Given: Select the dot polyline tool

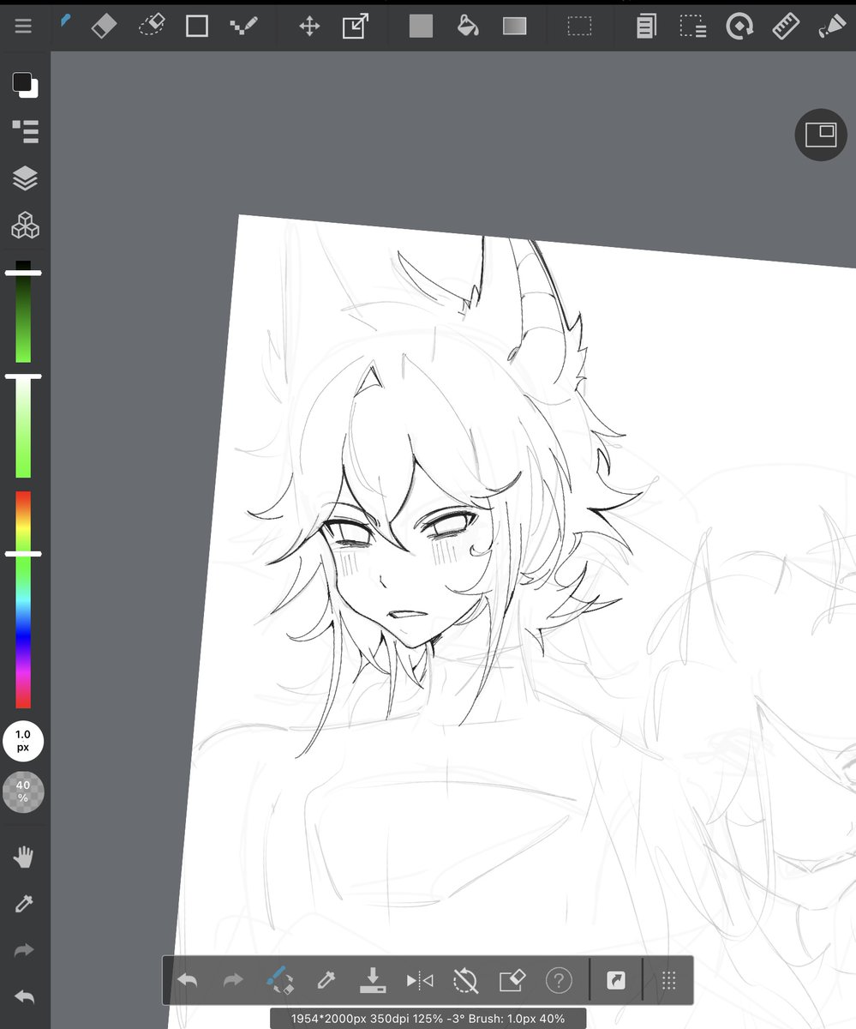Looking at the screenshot, I should [244, 26].
